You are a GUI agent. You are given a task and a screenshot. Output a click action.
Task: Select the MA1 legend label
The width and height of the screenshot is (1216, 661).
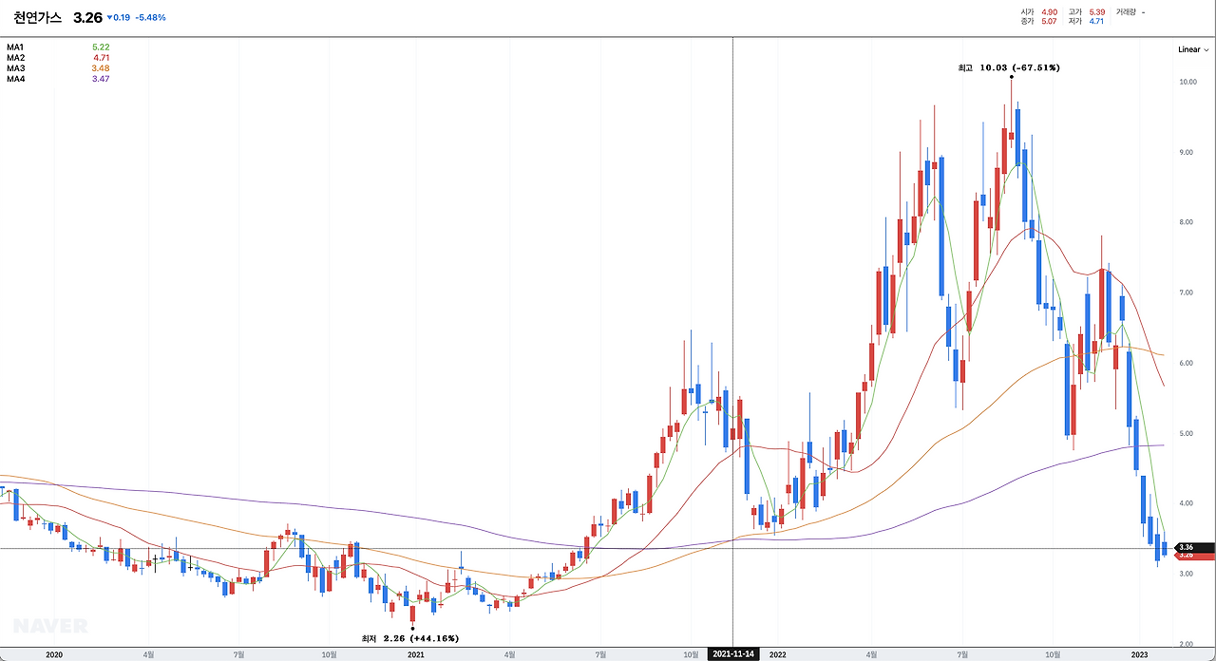click(15, 47)
